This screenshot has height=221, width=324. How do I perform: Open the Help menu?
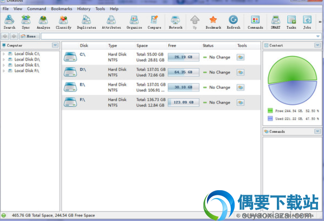pyautogui.click(x=114, y=9)
